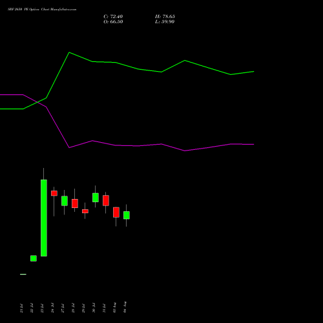Click the 28 Jul date axis label

tap(73, 308)
